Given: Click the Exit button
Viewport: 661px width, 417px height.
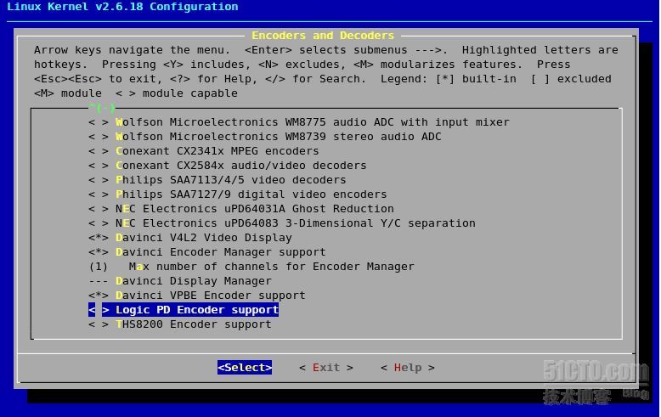Looking at the screenshot, I should (326, 367).
